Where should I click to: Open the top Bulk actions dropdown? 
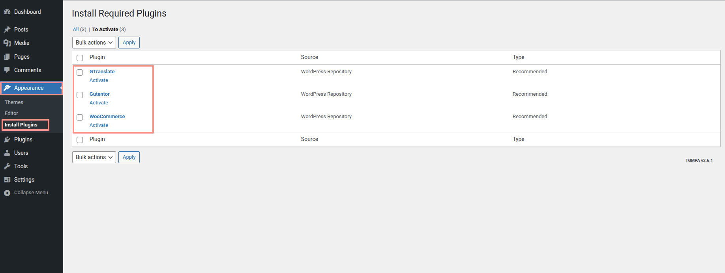[x=94, y=43]
